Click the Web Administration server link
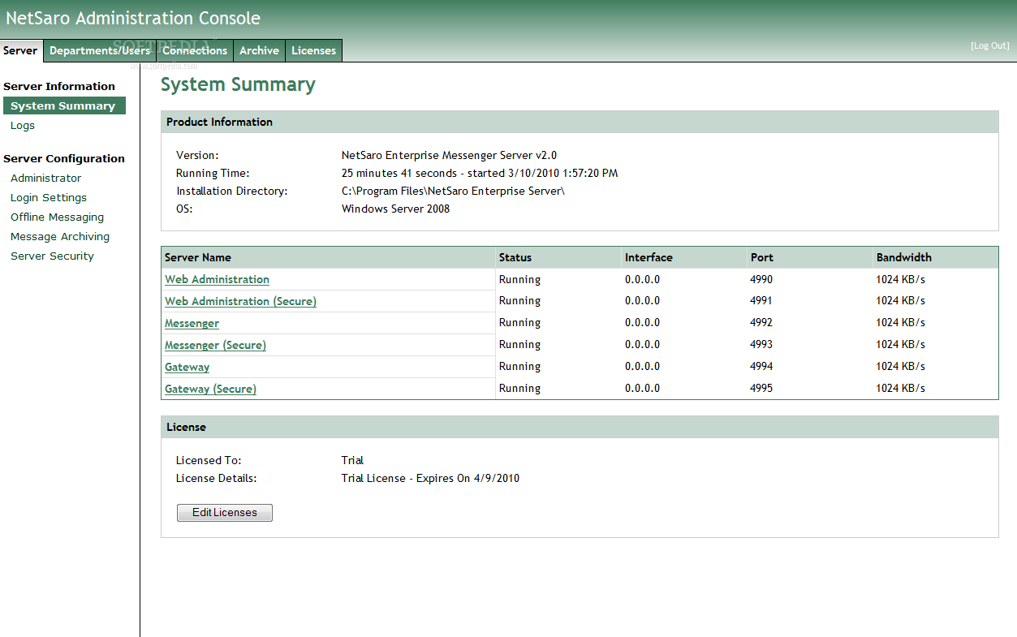 217,279
